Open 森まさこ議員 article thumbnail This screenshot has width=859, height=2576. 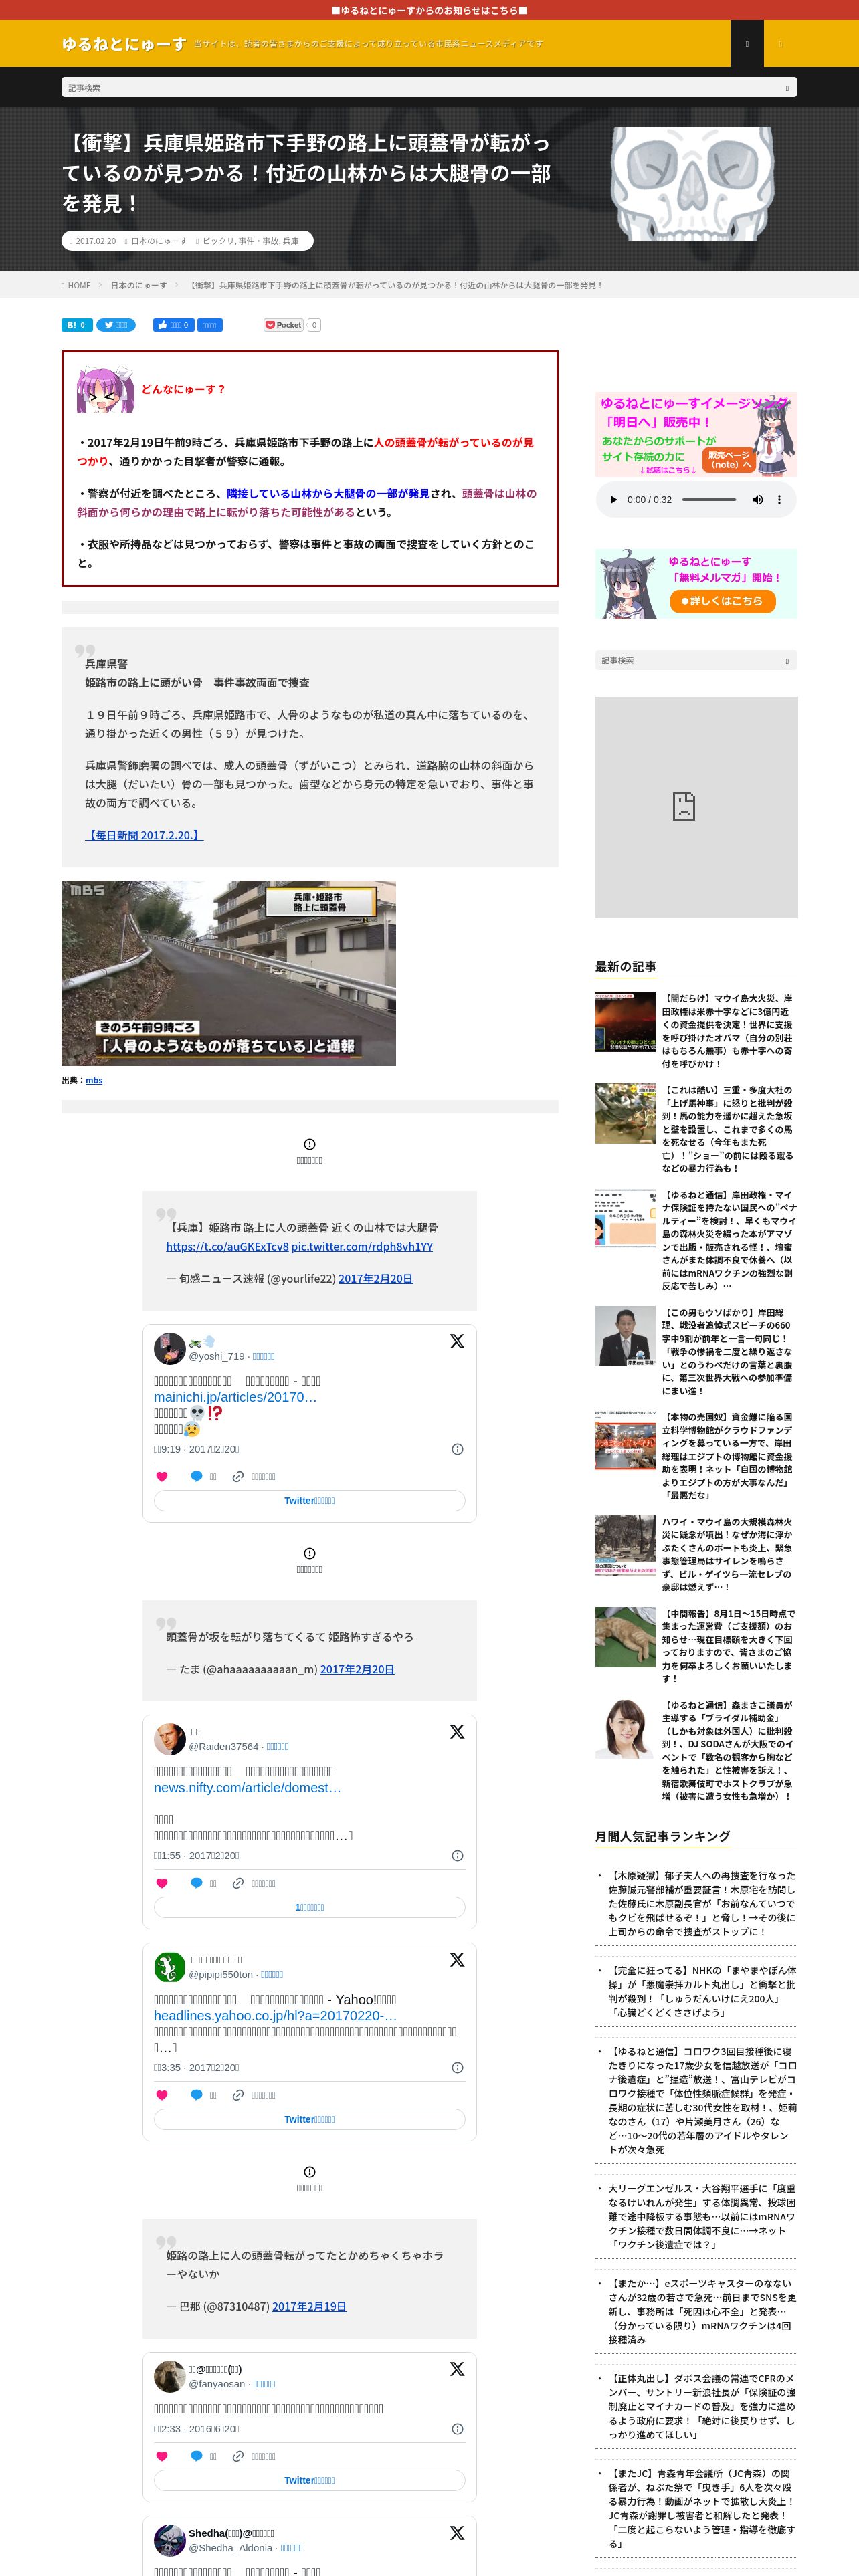625,1728
